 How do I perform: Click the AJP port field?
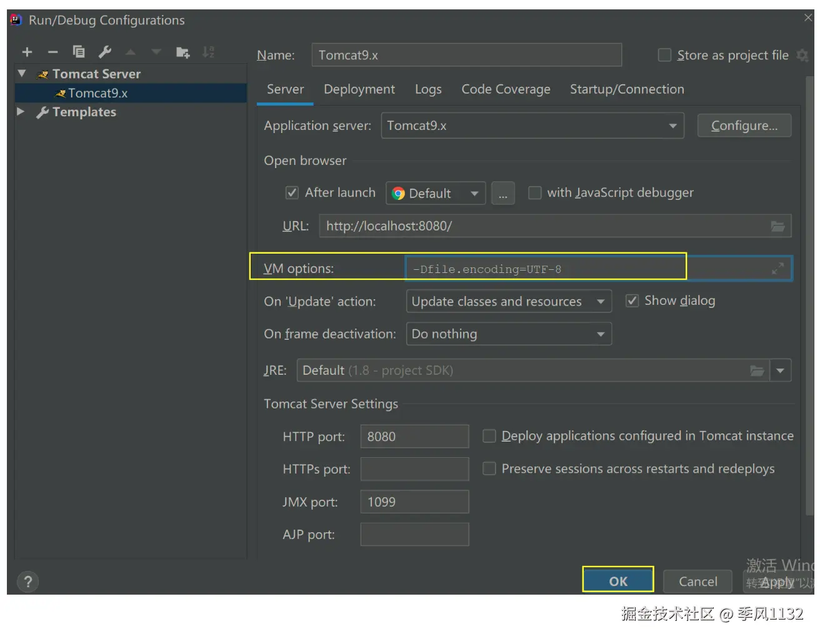point(414,535)
